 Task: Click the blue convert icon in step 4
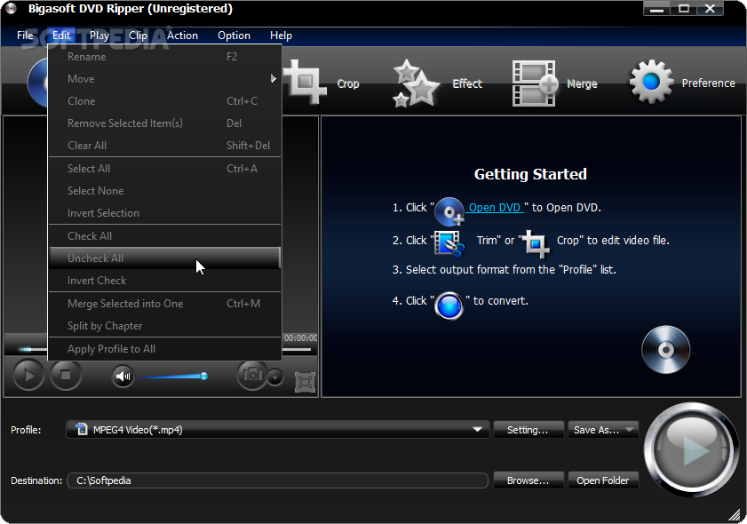[449, 306]
